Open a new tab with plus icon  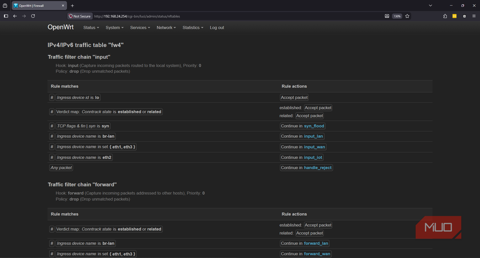[x=72, y=6]
